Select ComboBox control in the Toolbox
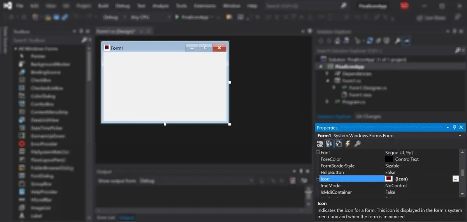Image resolution: width=467 pixels, height=222 pixels. pos(42,104)
